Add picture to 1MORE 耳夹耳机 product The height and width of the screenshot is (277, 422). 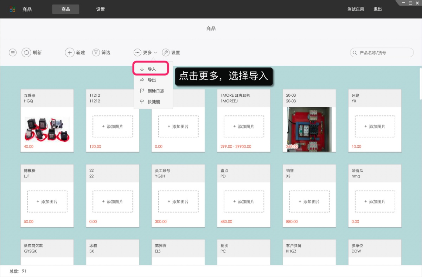[244, 127]
